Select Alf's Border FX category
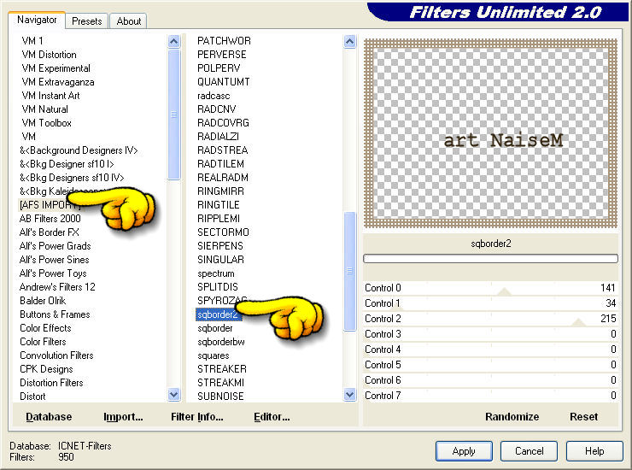Viewport: 632px width, 470px height. pyautogui.click(x=50, y=232)
